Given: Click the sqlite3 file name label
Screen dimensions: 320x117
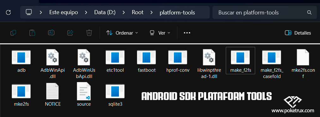Looking at the screenshot, I should [115, 104].
